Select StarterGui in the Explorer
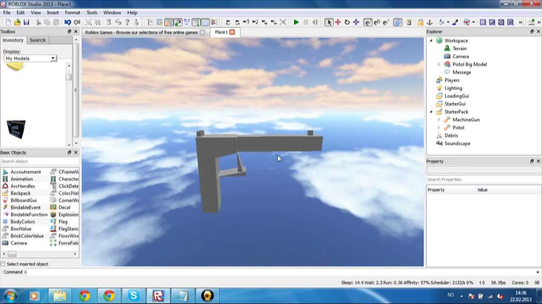 (455, 104)
